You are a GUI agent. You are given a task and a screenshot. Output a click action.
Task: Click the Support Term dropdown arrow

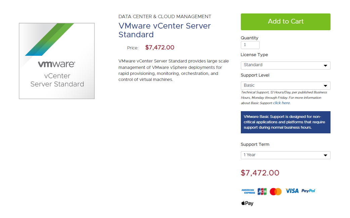click(x=325, y=155)
